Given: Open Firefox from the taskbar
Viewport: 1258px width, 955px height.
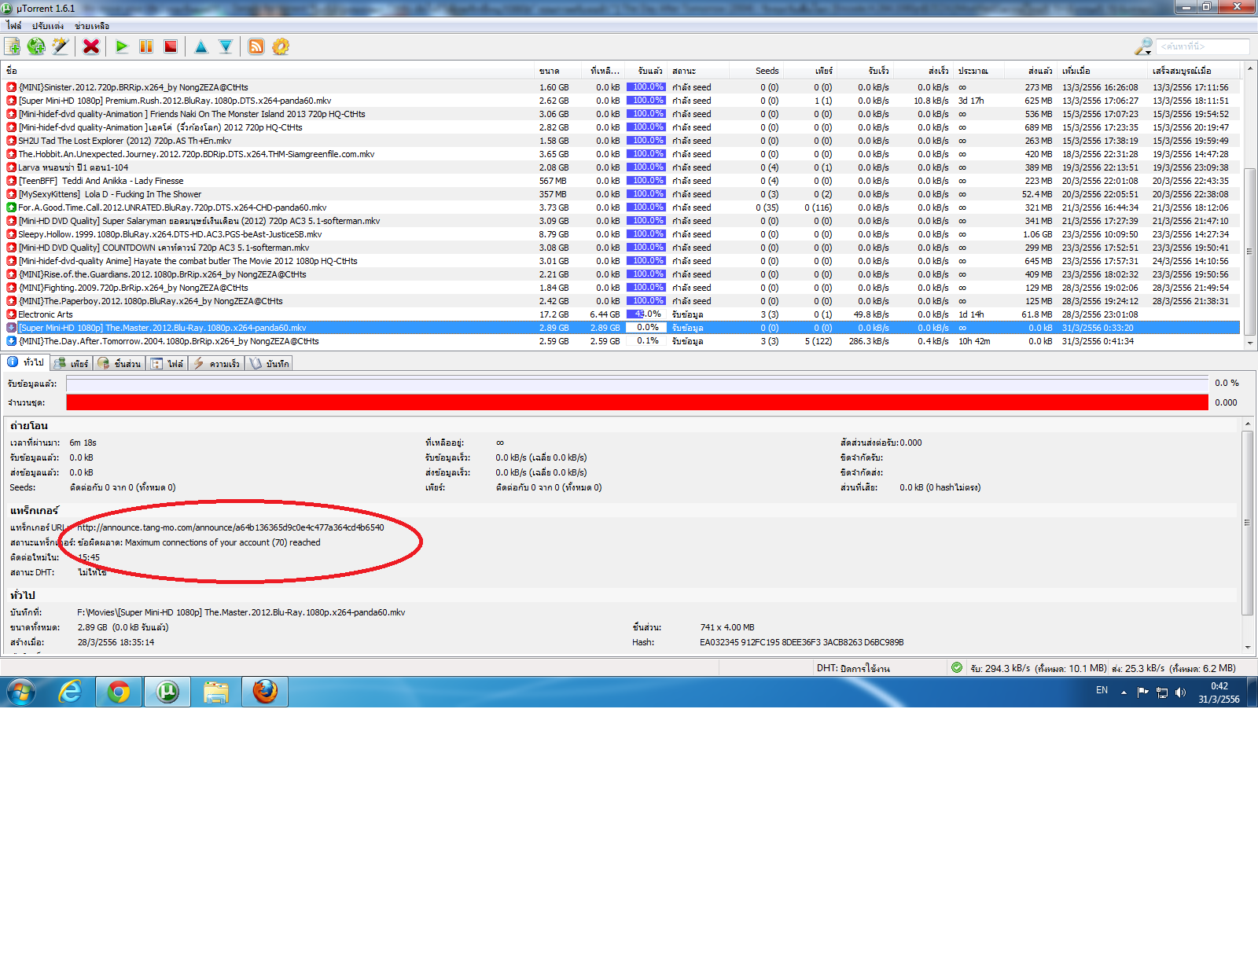Looking at the screenshot, I should (x=265, y=692).
